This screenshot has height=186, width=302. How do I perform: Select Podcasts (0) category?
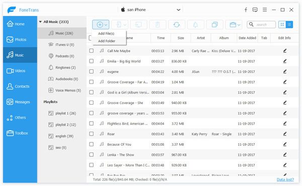click(x=62, y=56)
